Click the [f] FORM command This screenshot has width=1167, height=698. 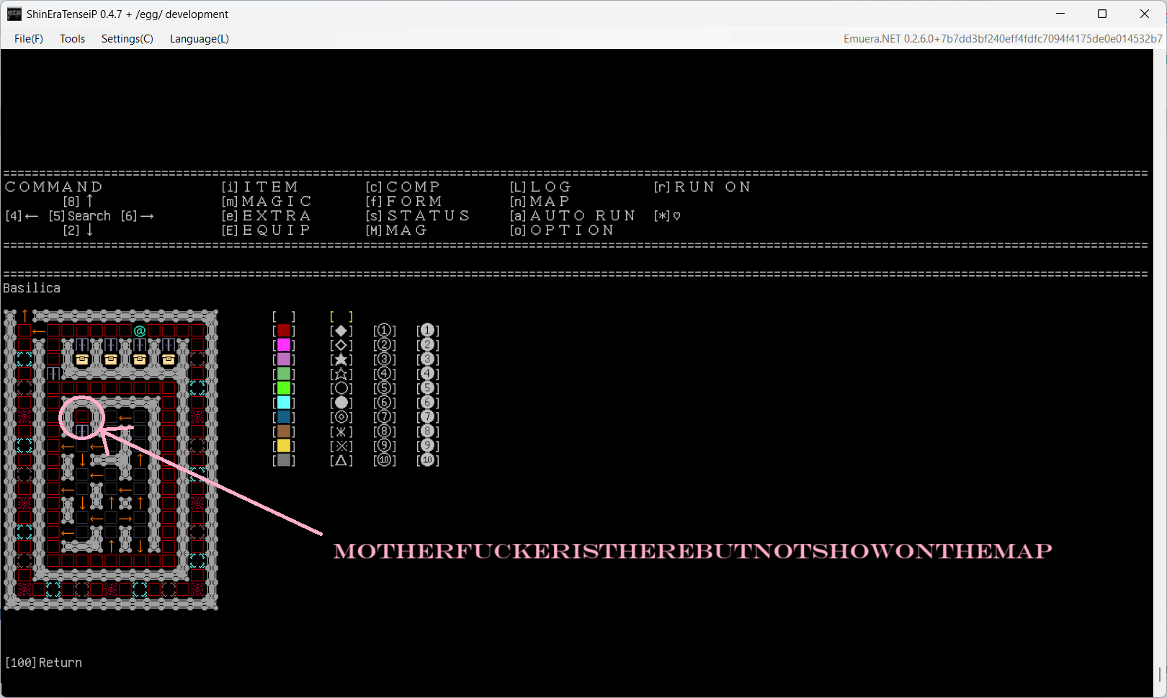point(404,201)
